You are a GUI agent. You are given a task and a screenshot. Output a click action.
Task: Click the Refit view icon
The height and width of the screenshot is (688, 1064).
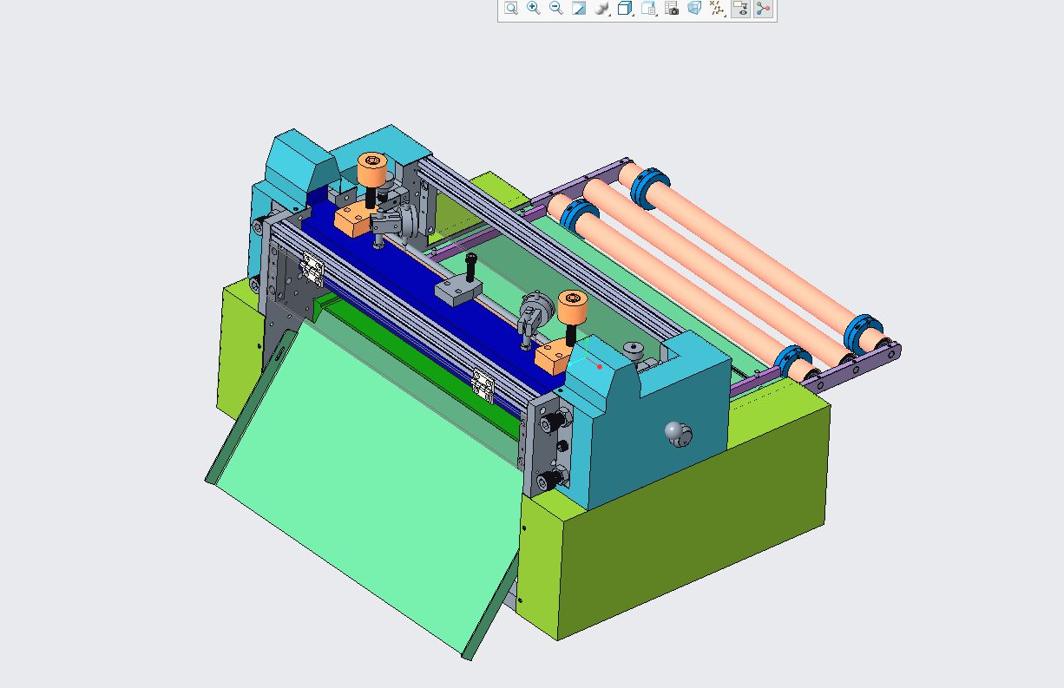(511, 9)
